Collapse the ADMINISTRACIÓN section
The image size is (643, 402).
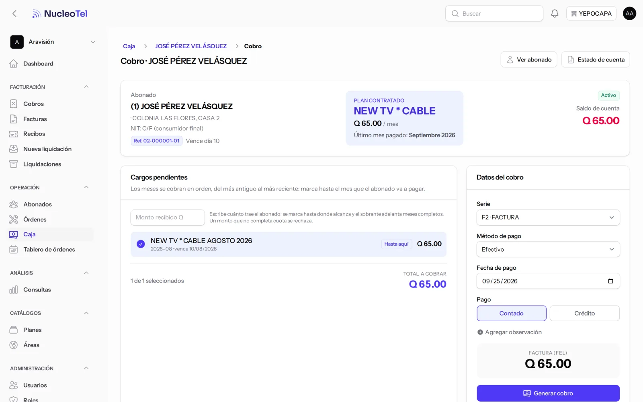pos(86,368)
